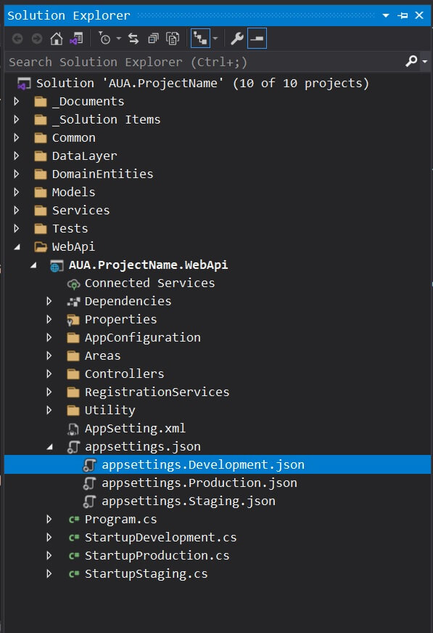
Task: Click the search magnifier icon
Action: [x=411, y=61]
